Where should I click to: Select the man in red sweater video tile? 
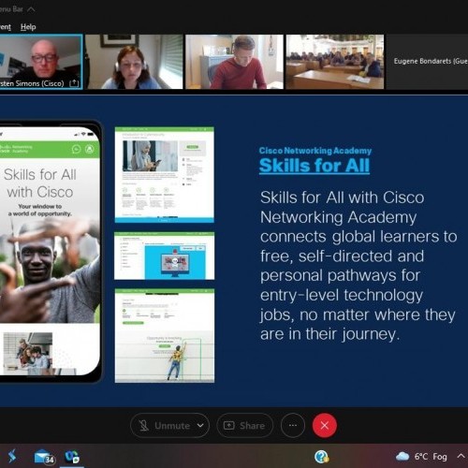tap(234, 62)
